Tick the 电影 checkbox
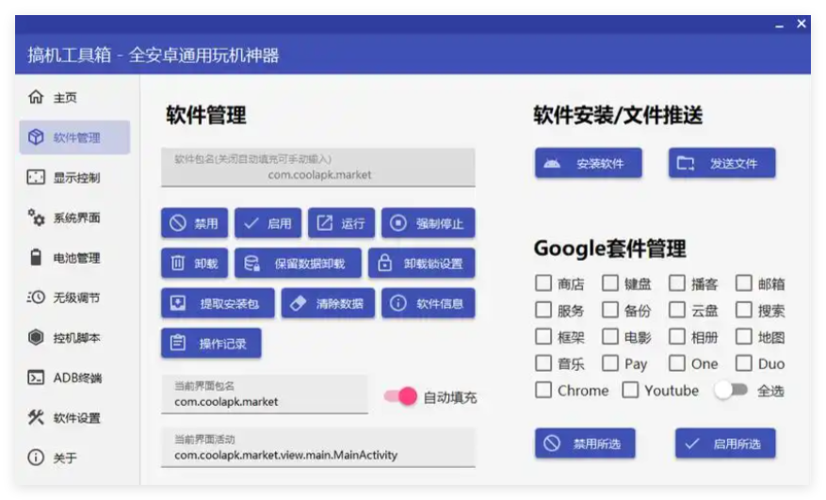 point(610,337)
